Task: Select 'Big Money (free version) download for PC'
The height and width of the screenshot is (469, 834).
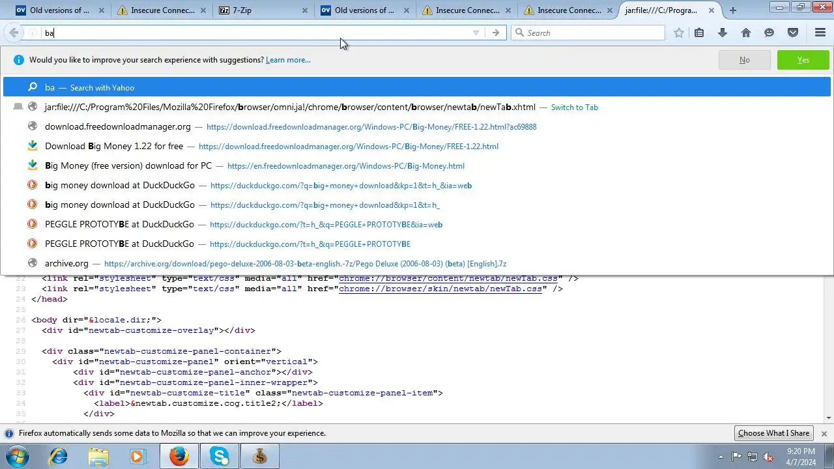Action: [x=417, y=165]
